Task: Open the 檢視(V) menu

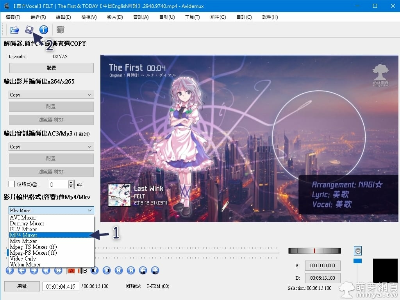Action: [89, 17]
